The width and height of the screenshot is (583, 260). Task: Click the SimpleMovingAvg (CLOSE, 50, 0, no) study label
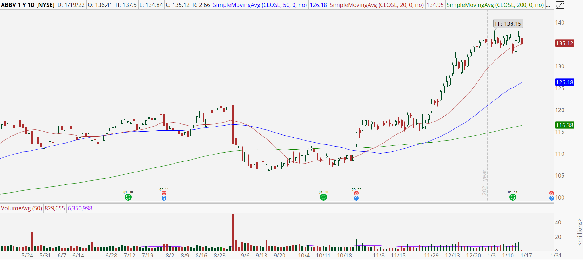(260, 5)
